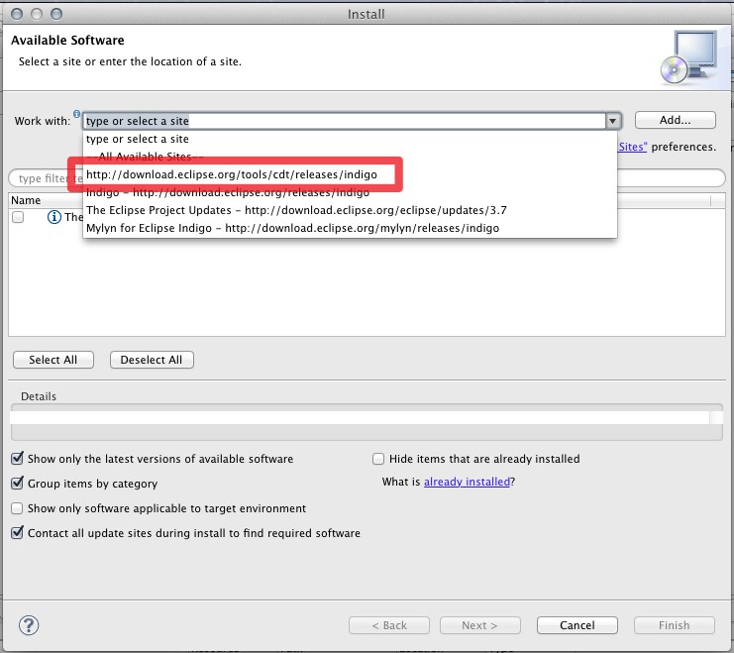The height and width of the screenshot is (653, 734).
Task: Select the tools/cdt/releases/indigo site URL
Action: (350, 174)
